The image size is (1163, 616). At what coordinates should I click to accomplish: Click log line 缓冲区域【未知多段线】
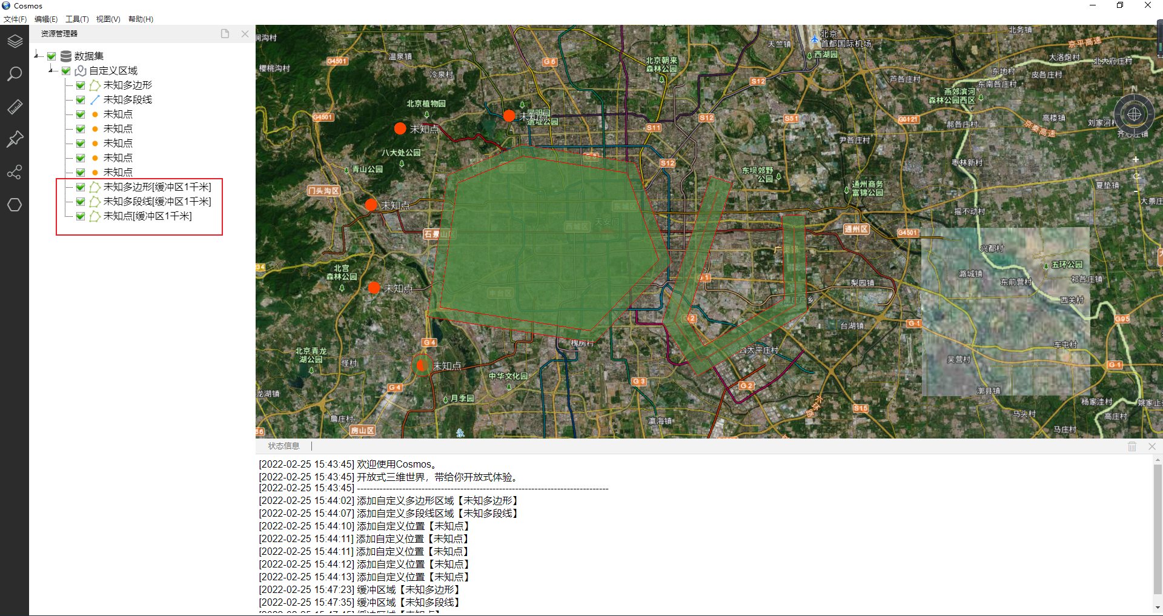click(x=361, y=603)
